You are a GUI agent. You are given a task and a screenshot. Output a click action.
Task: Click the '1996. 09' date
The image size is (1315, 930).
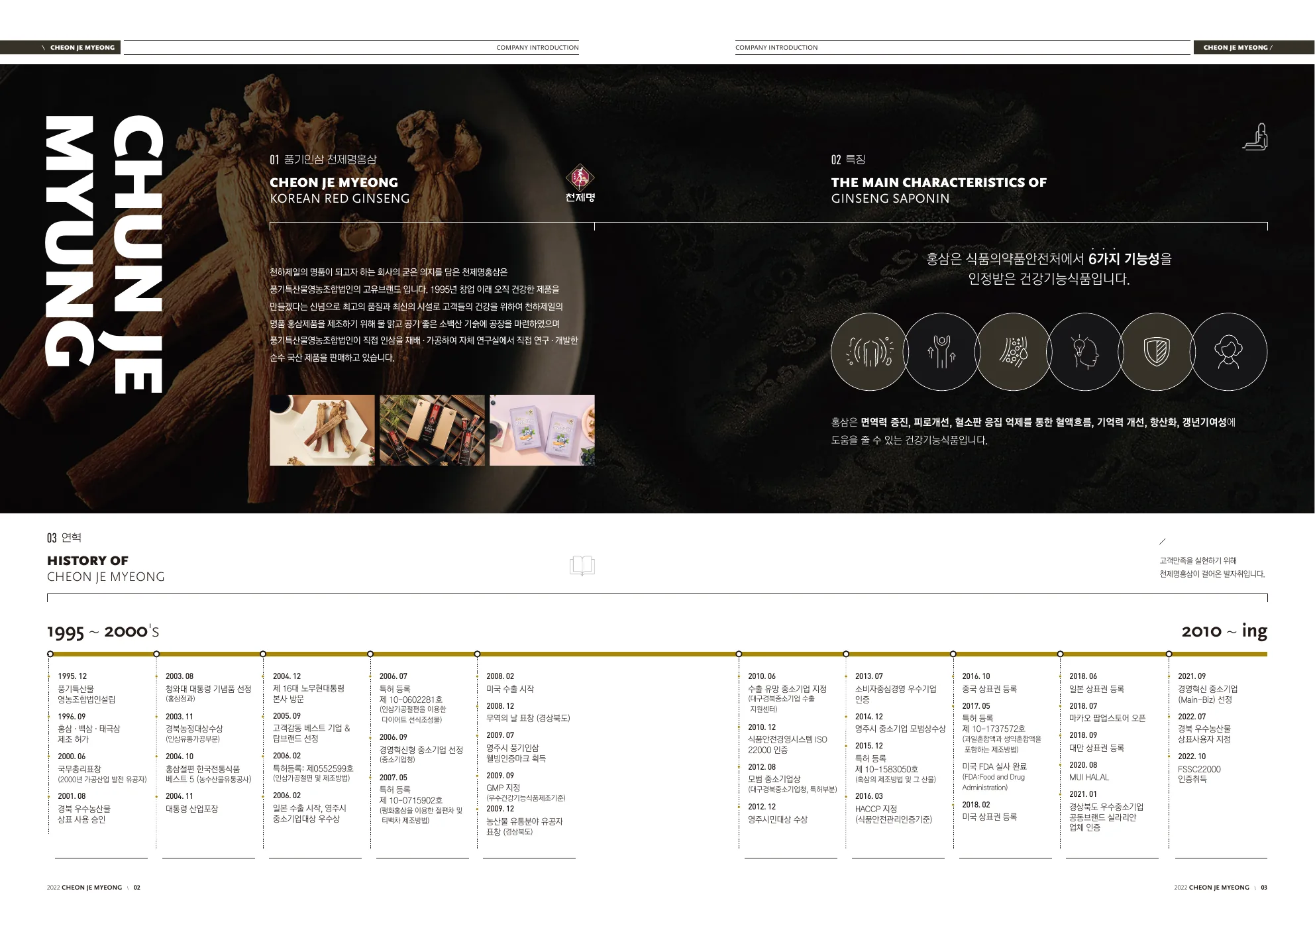[72, 717]
